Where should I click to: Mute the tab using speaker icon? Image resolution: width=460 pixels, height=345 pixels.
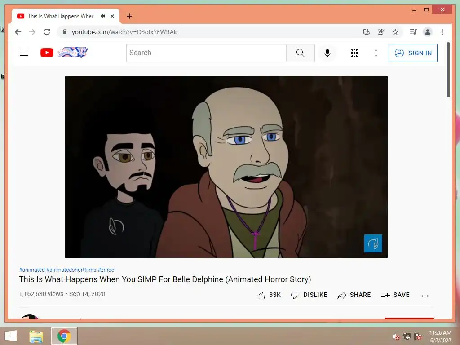click(x=102, y=16)
